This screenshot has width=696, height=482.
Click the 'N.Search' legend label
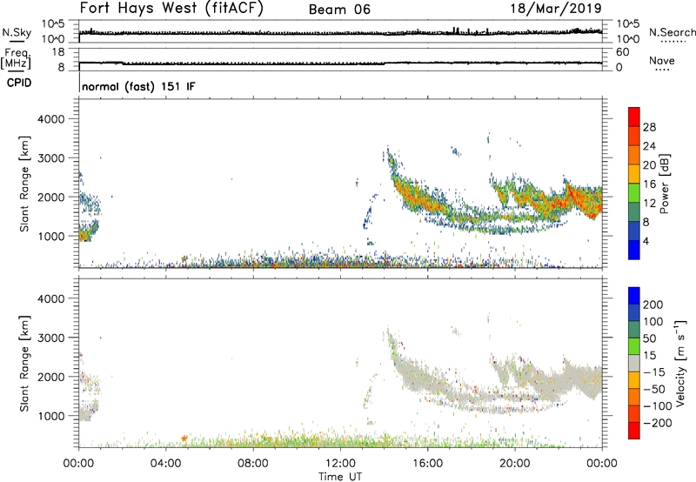pos(672,32)
